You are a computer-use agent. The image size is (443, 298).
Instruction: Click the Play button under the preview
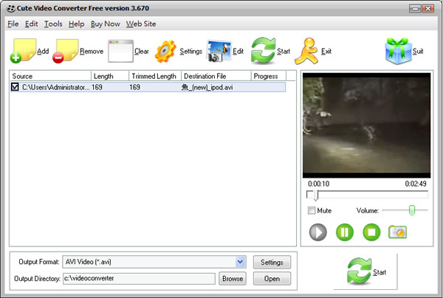pos(317,232)
